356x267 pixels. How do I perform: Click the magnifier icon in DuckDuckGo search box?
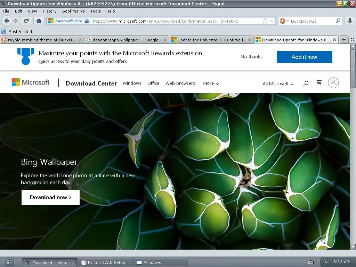338,21
